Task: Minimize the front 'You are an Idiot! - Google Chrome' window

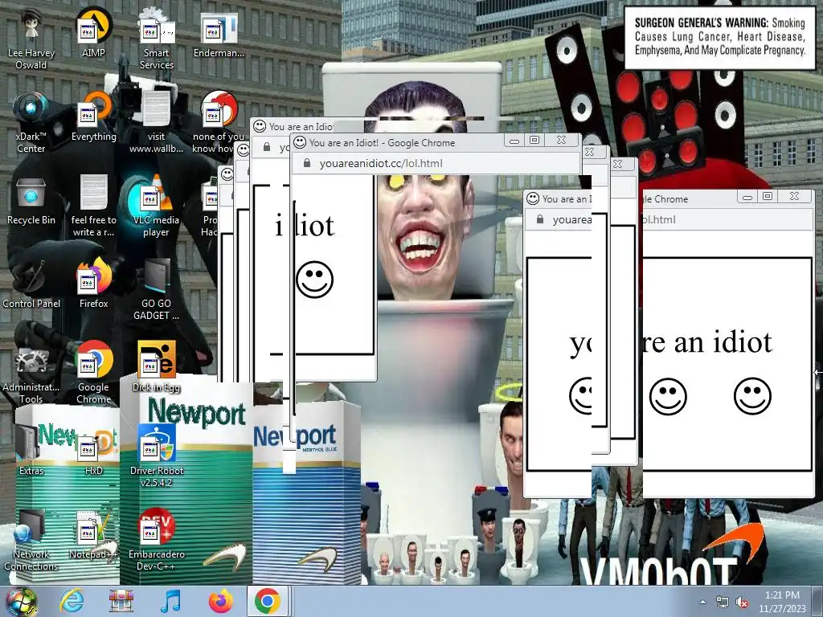Action: (514, 141)
